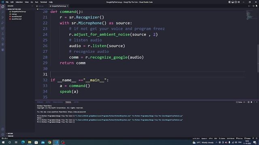
Task: Switch to the main.py editor tab
Action: click(x=41, y=6)
